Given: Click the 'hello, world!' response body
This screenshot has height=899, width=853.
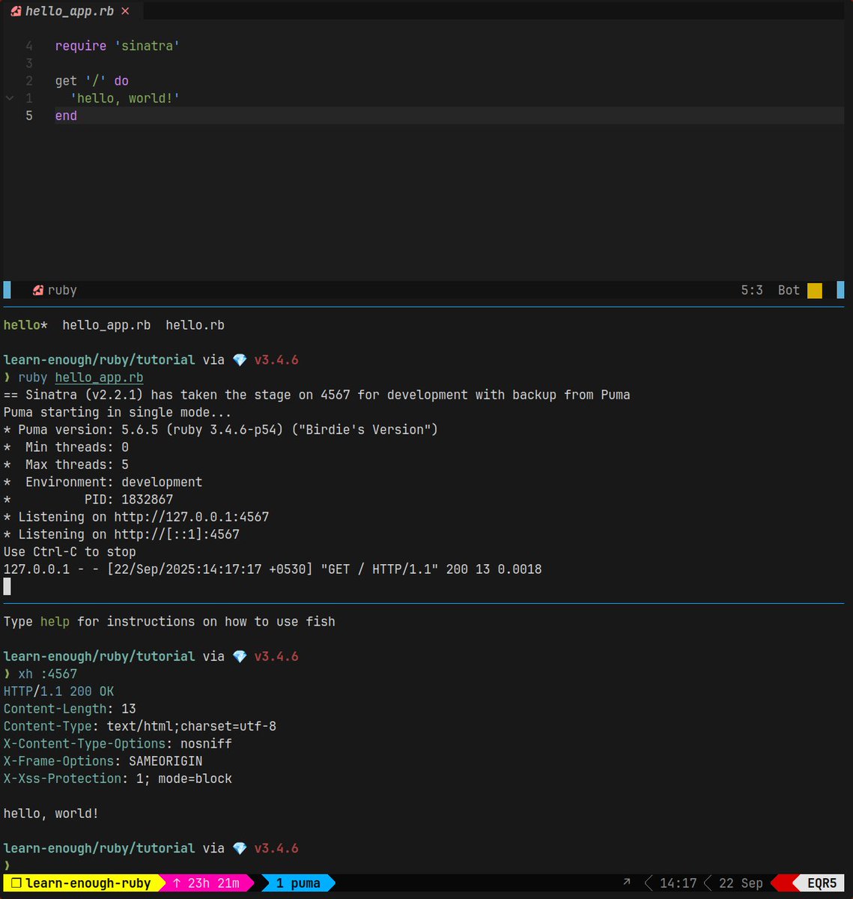Looking at the screenshot, I should pyautogui.click(x=51, y=814).
